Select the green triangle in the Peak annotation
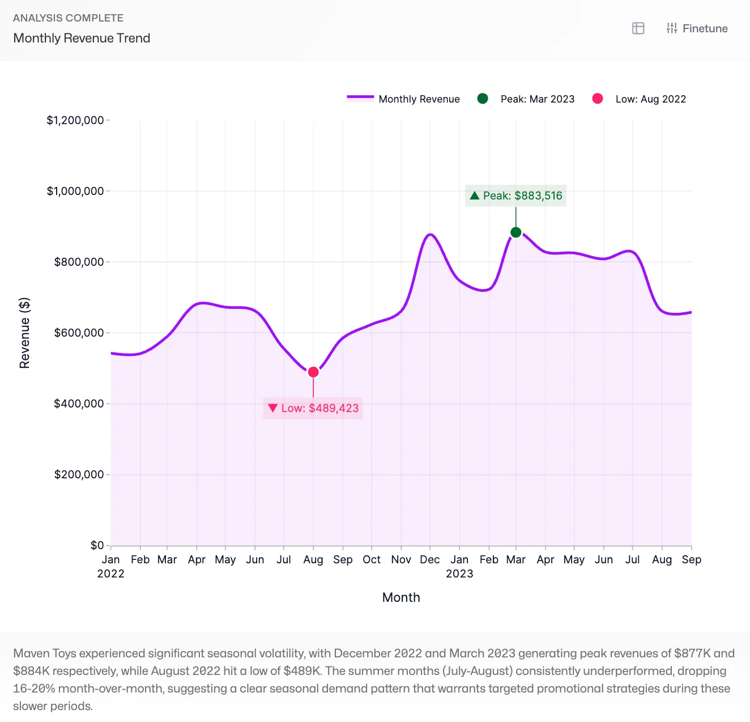This screenshot has width=750, height=722. click(x=476, y=196)
